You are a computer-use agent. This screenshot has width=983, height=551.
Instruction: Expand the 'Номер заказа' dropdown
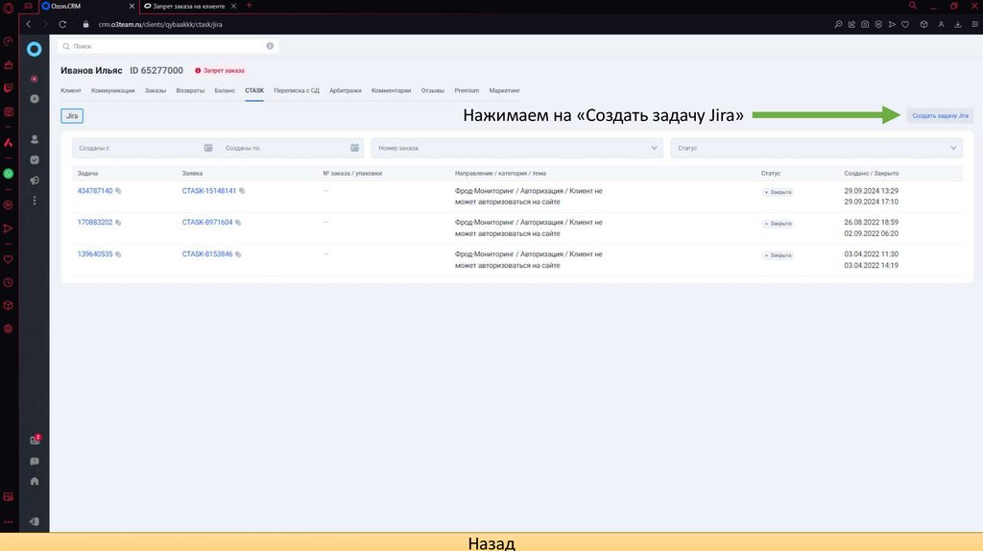[x=655, y=148]
